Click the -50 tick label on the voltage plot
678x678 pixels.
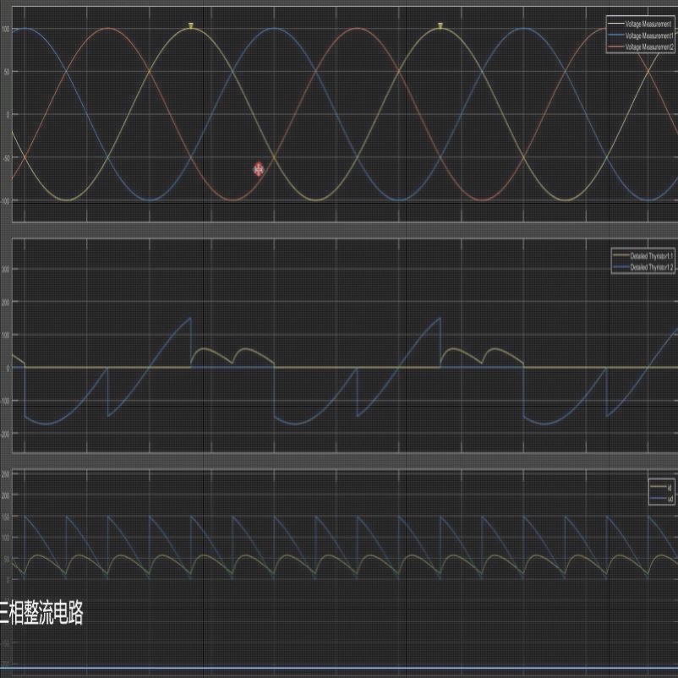coord(6,158)
